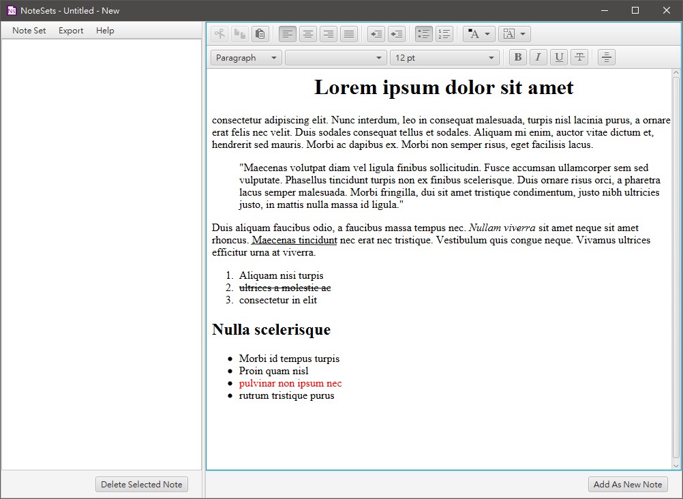This screenshot has width=683, height=499.
Task: Justify the paragraph text
Action: click(x=349, y=34)
